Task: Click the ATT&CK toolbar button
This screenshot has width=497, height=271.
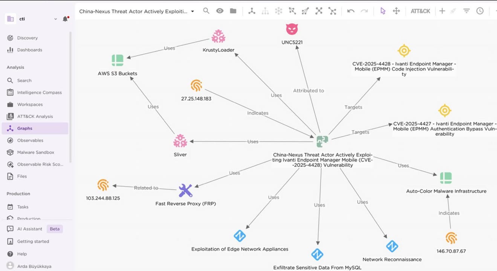Action: tap(420, 11)
